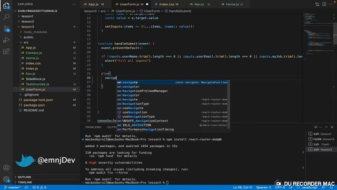Open the Source Control view icon

tap(6, 28)
